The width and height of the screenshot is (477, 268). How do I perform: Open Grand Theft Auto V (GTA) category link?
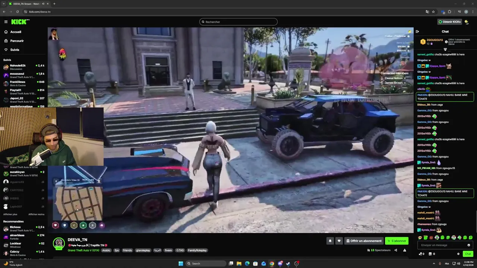83,251
